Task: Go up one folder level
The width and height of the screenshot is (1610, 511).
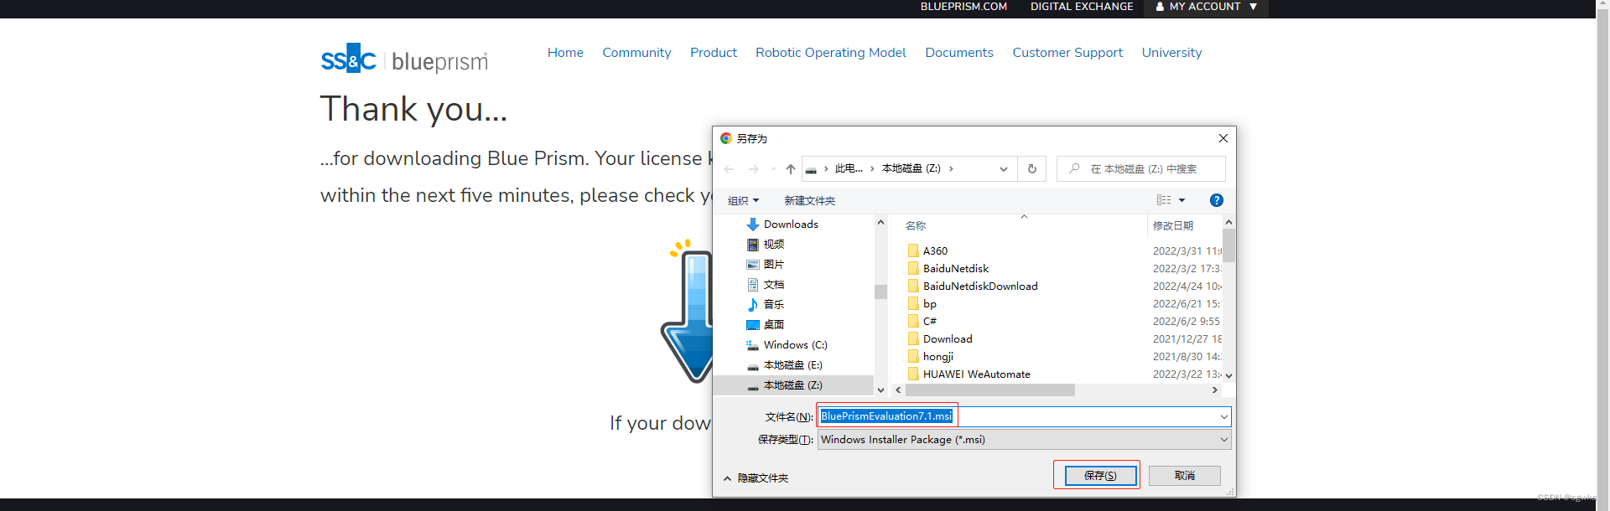Action: click(791, 169)
